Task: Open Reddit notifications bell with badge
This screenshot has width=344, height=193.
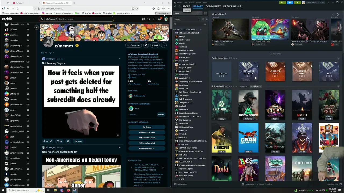Action: (159, 19)
